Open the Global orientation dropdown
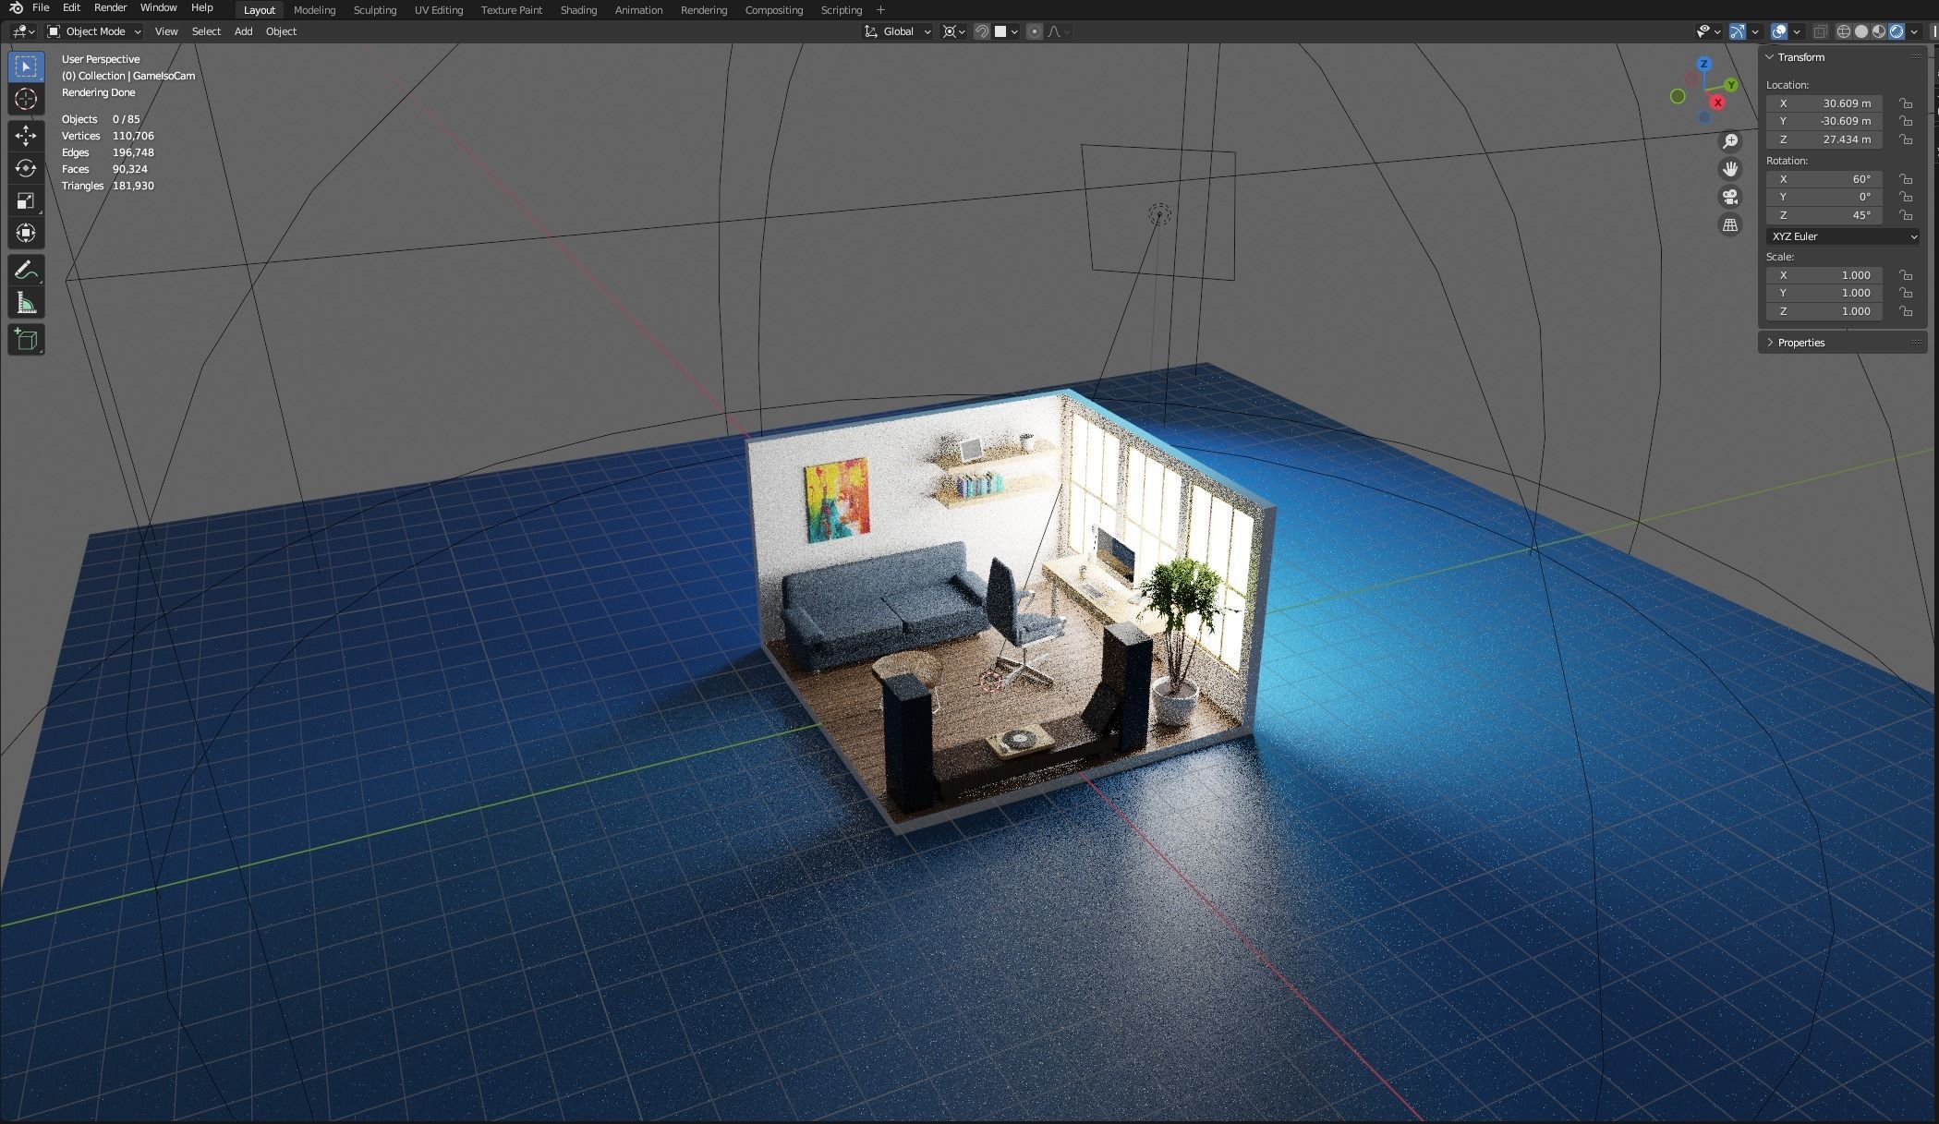Image resolution: width=1939 pixels, height=1124 pixels. 898,31
